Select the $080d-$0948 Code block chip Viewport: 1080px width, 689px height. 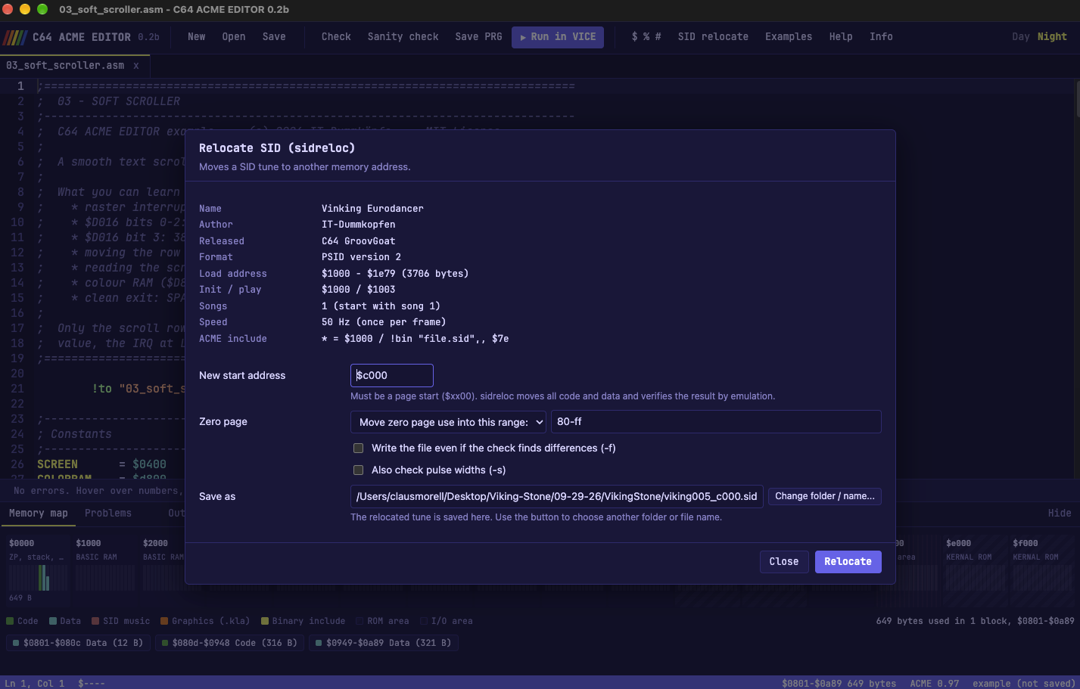[230, 643]
